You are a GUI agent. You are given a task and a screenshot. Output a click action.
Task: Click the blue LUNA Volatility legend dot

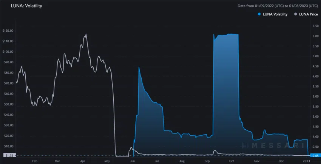coord(259,14)
